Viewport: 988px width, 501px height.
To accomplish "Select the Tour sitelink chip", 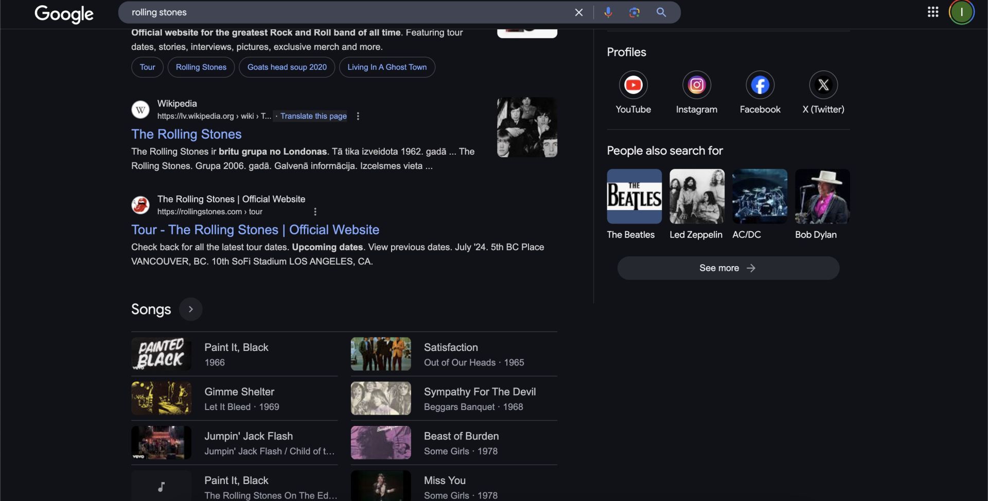I will (x=147, y=67).
